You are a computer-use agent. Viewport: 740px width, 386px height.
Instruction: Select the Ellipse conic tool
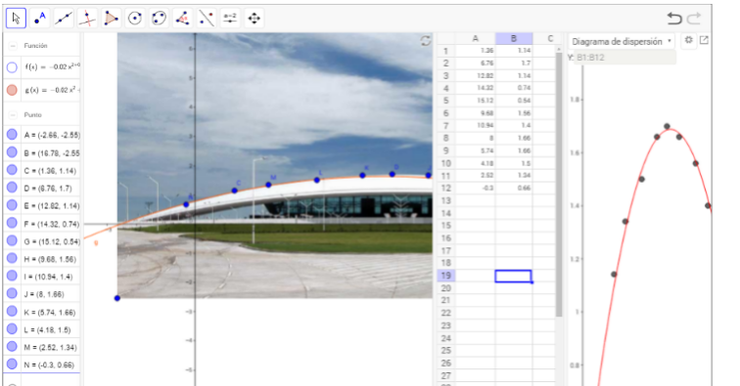[159, 19]
